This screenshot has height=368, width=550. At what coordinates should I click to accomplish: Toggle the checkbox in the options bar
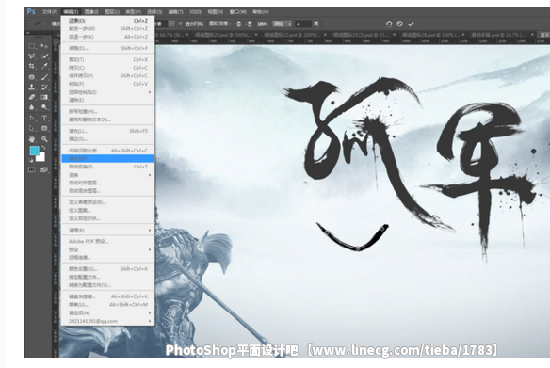point(181,24)
